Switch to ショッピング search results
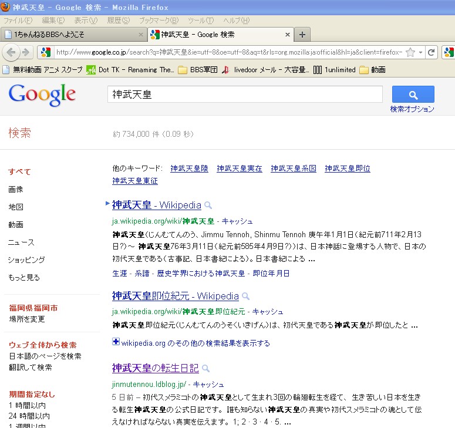Screen dimensions: 455x428 point(26,260)
